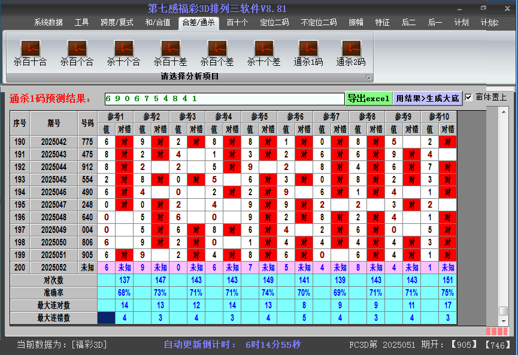Click the 导出excel button
Viewport: 518px width, 355px height.
(x=369, y=98)
